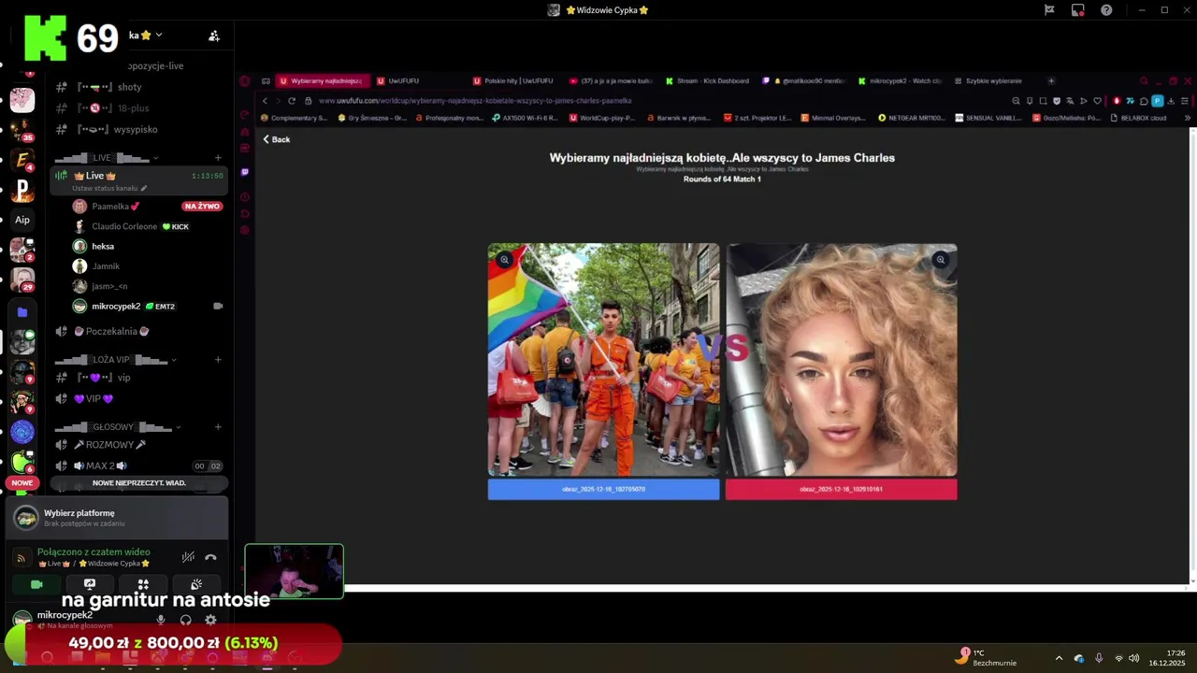Disconnect from voice with hang-up icon
Viewport: 1197px width, 673px height.
210,557
